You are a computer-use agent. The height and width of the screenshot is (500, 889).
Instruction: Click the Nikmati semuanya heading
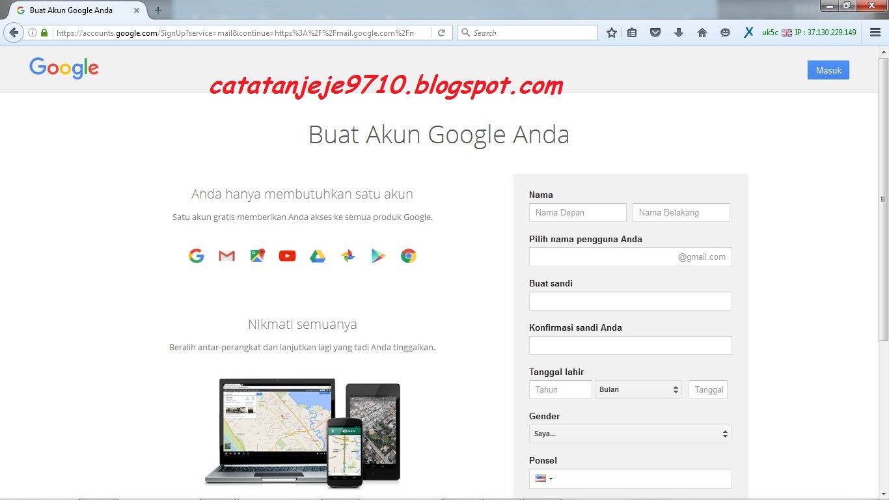pos(302,324)
